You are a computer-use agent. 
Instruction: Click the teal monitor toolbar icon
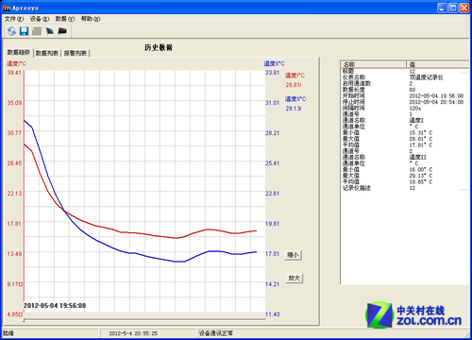50,31
